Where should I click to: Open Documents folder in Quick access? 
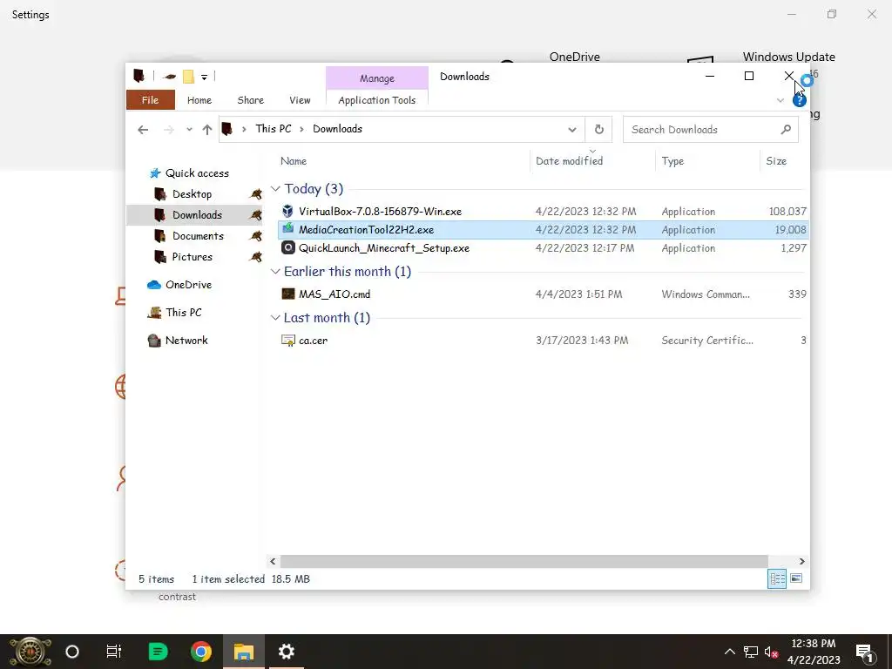click(x=198, y=235)
